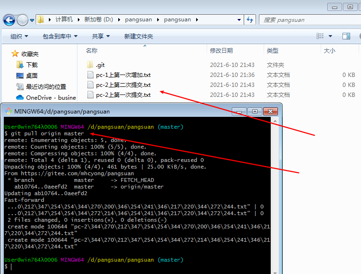This screenshot has width=361, height=274.
Task: Expand the view options dropdown arrow
Action: (331, 36)
